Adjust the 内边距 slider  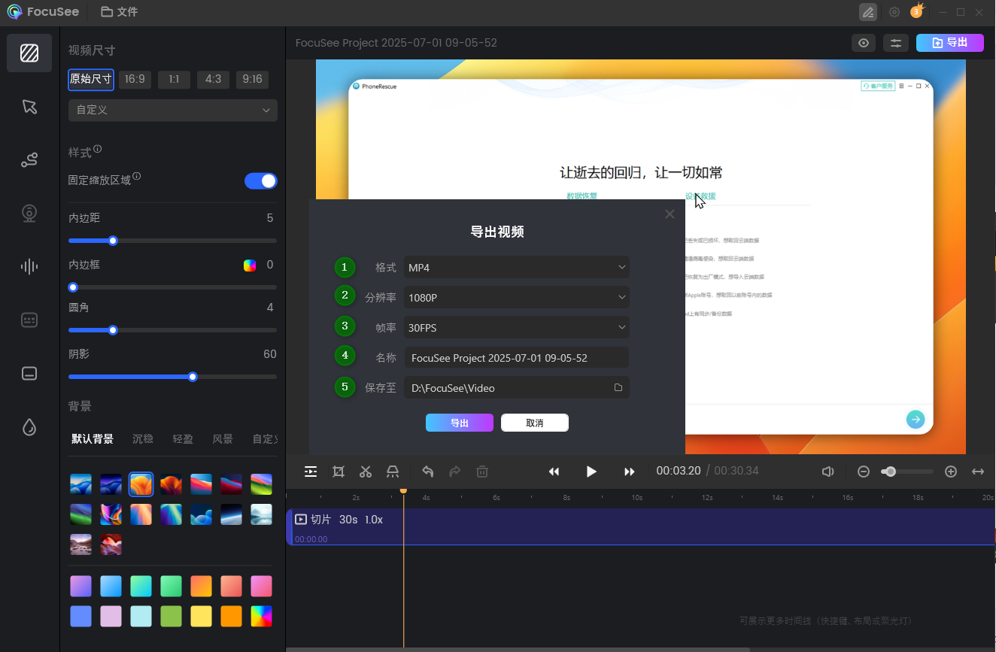(x=172, y=241)
